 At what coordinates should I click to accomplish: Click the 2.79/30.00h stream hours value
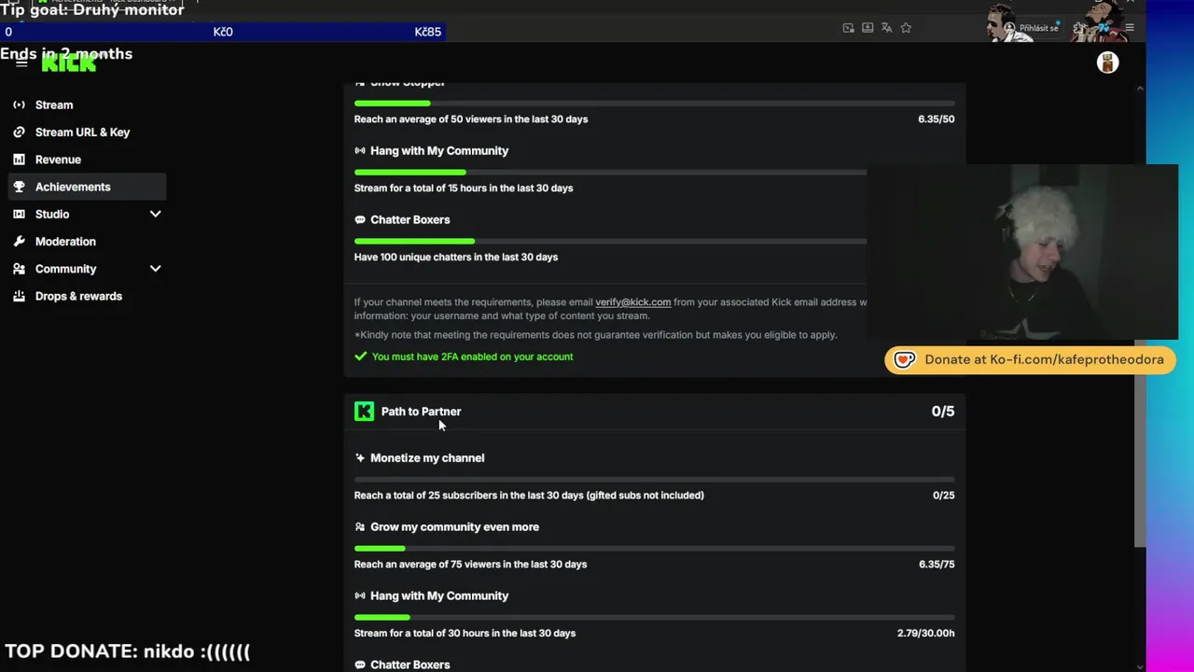coord(925,634)
